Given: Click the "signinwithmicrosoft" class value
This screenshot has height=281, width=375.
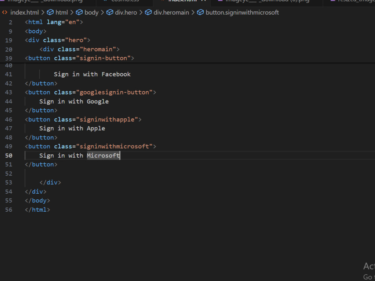Looking at the screenshot, I should pos(114,146).
